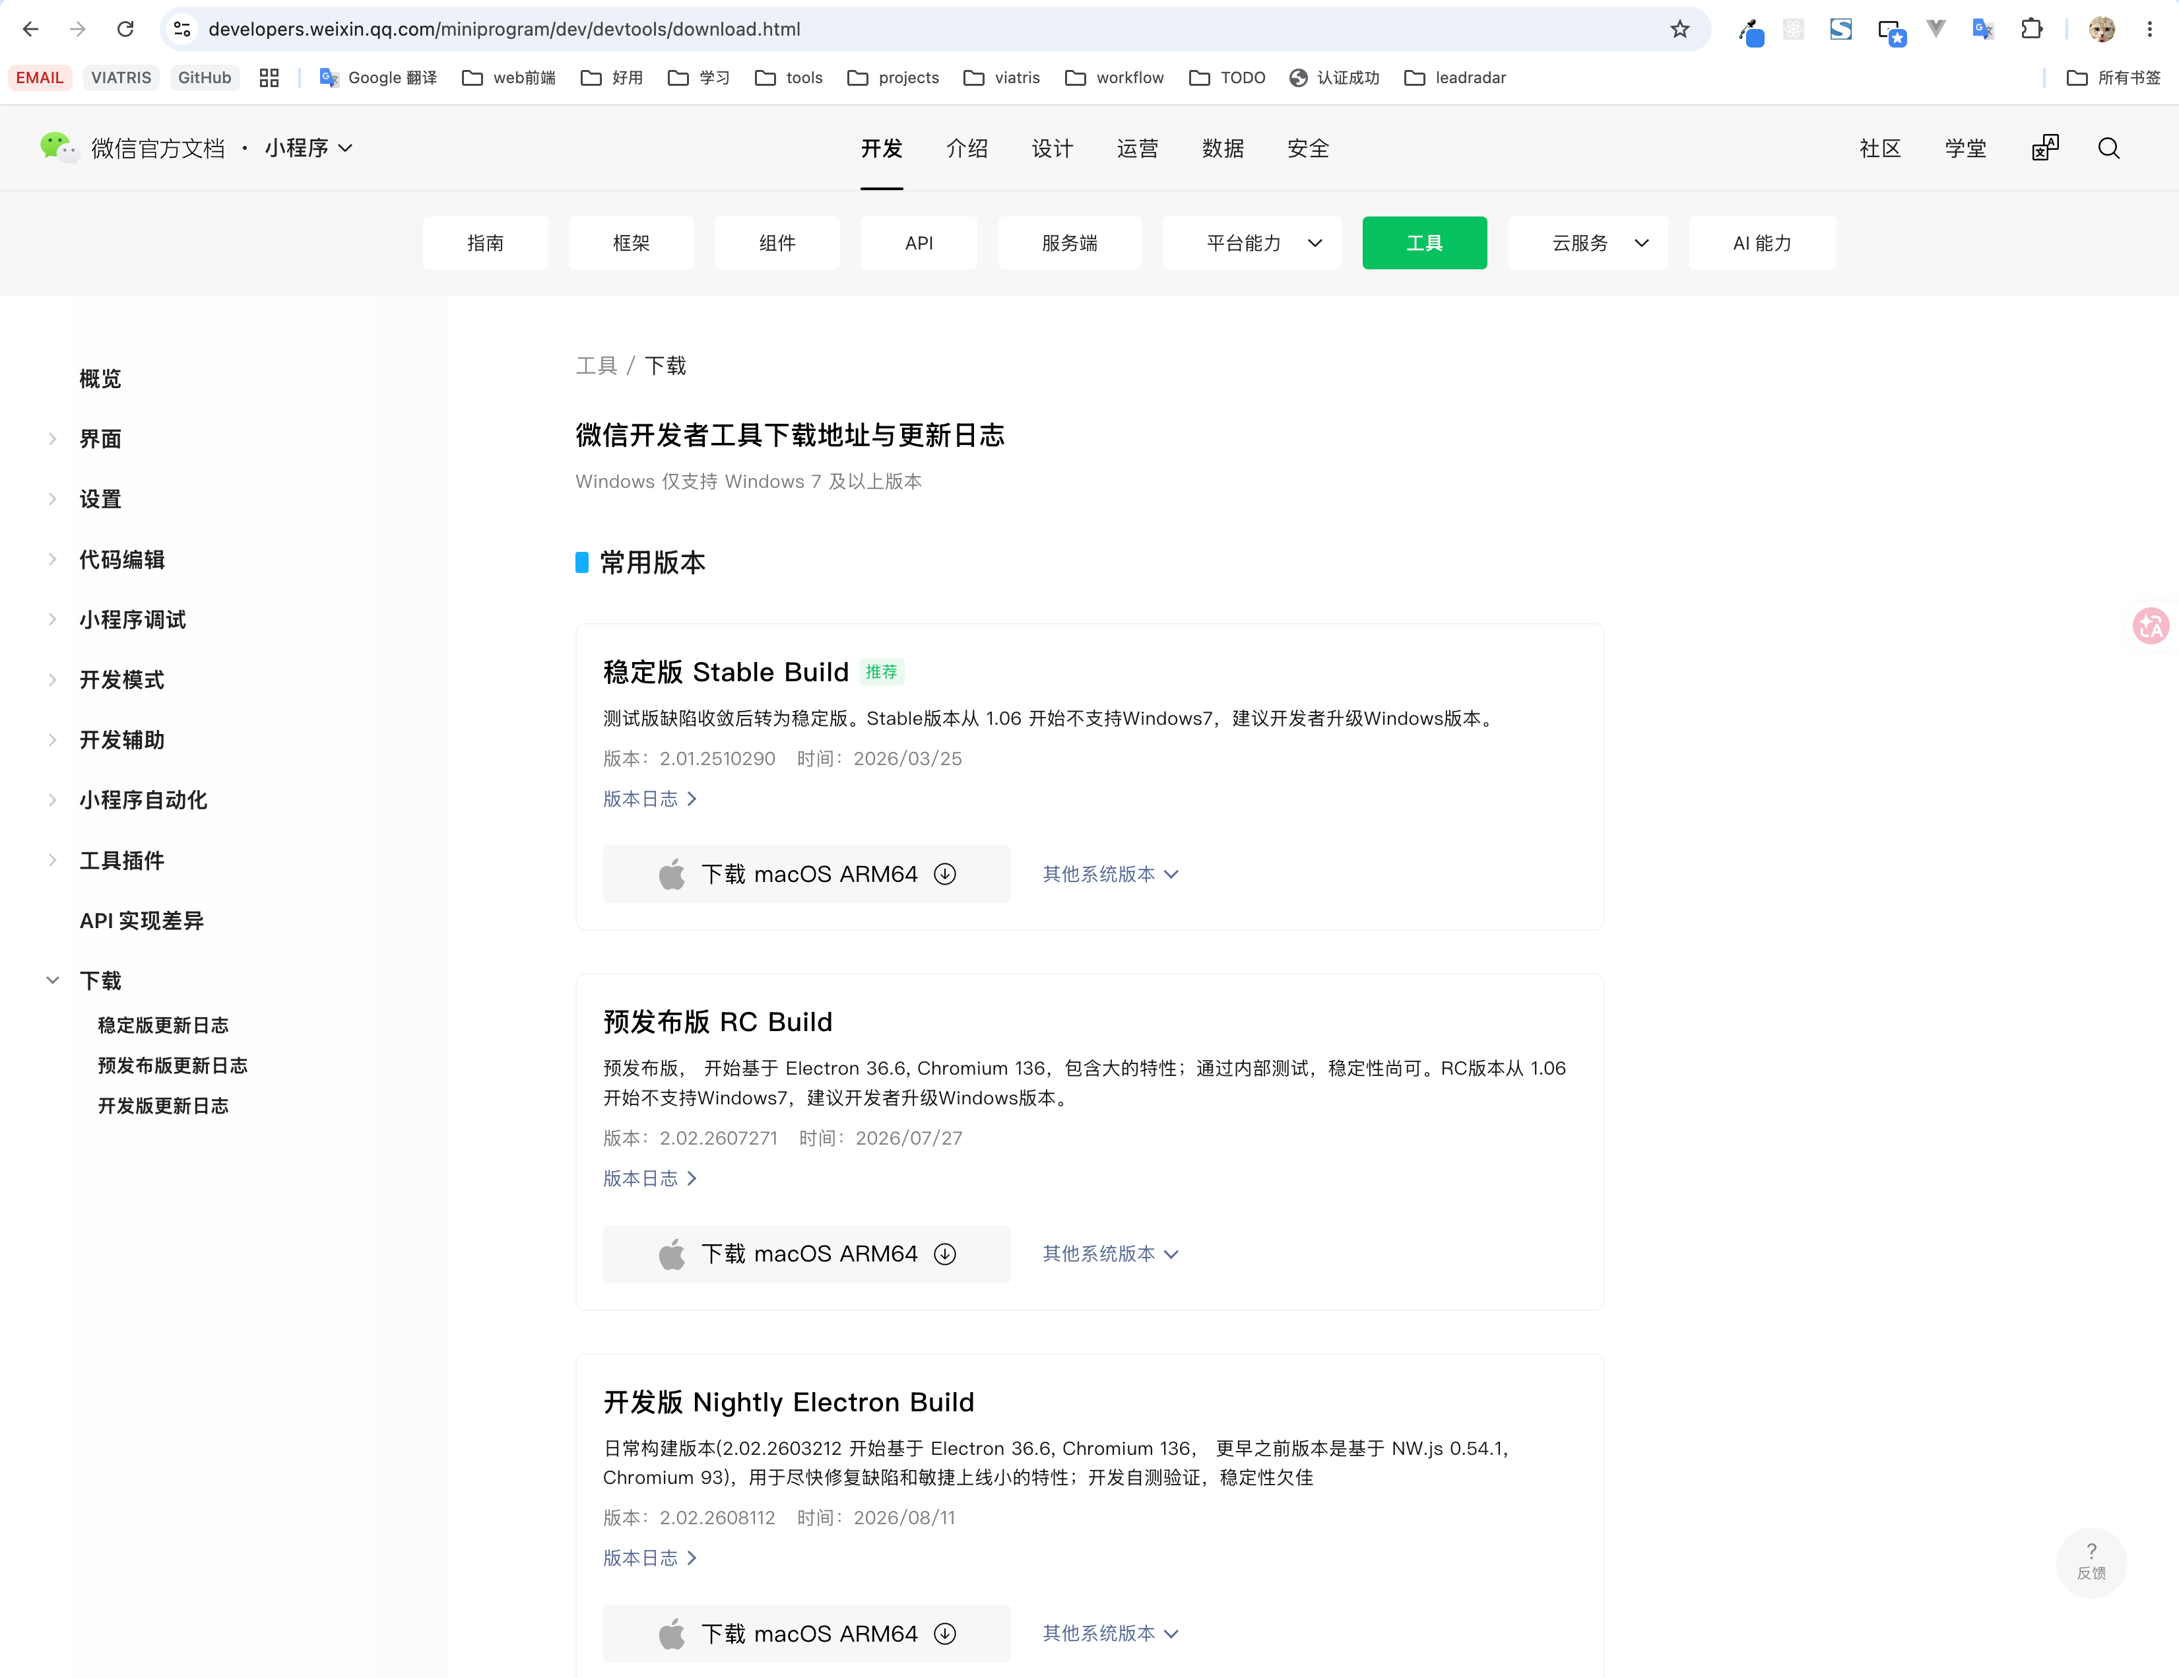Click the 工具 breadcrumb link
This screenshot has height=1678, width=2179.
(x=597, y=365)
